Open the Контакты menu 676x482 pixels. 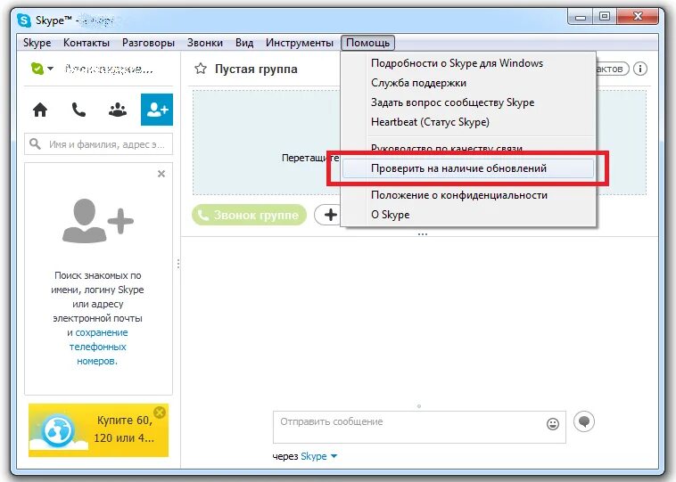[x=87, y=43]
